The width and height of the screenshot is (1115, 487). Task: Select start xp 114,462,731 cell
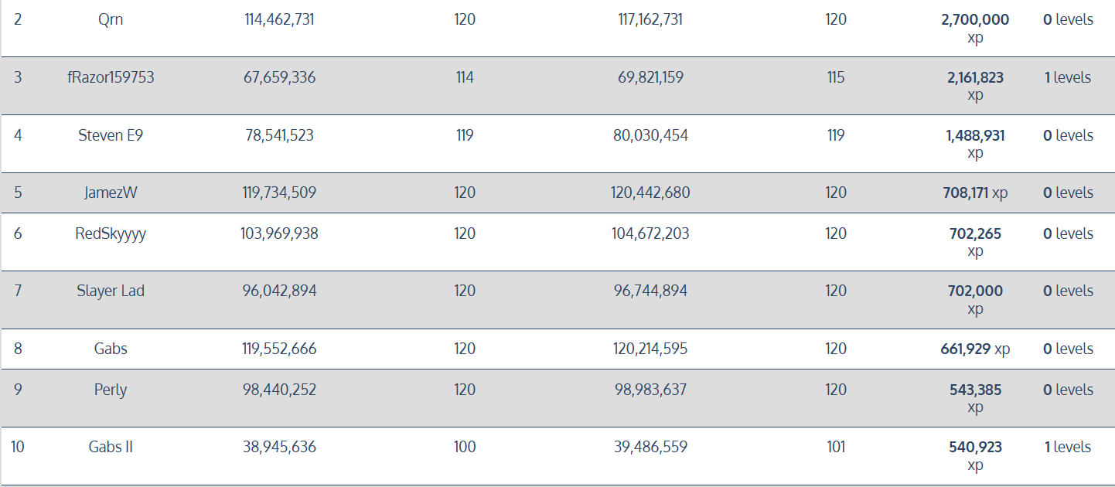point(279,19)
